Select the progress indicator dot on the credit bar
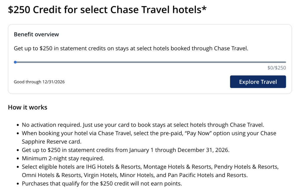This screenshot has height=190, width=303. [x=15, y=62]
